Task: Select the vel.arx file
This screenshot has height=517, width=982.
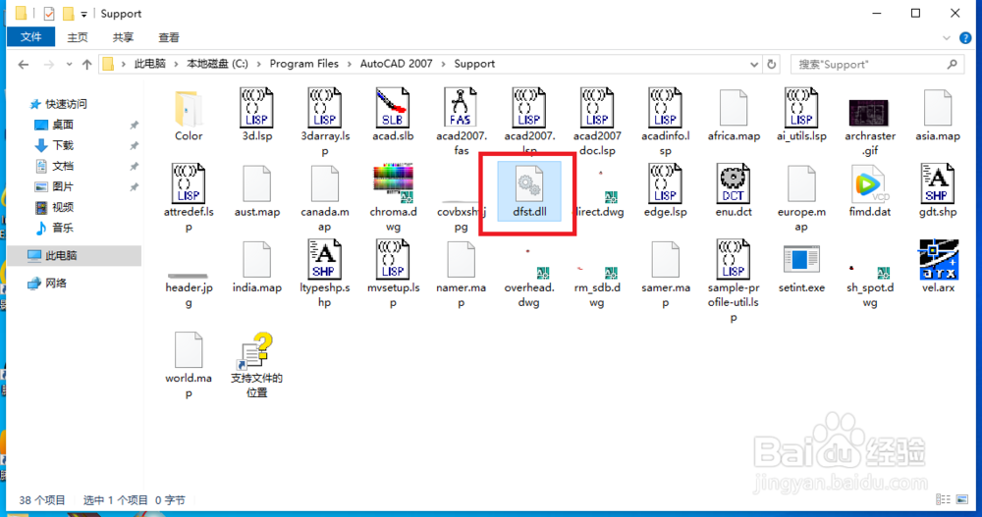Action: 938,267
